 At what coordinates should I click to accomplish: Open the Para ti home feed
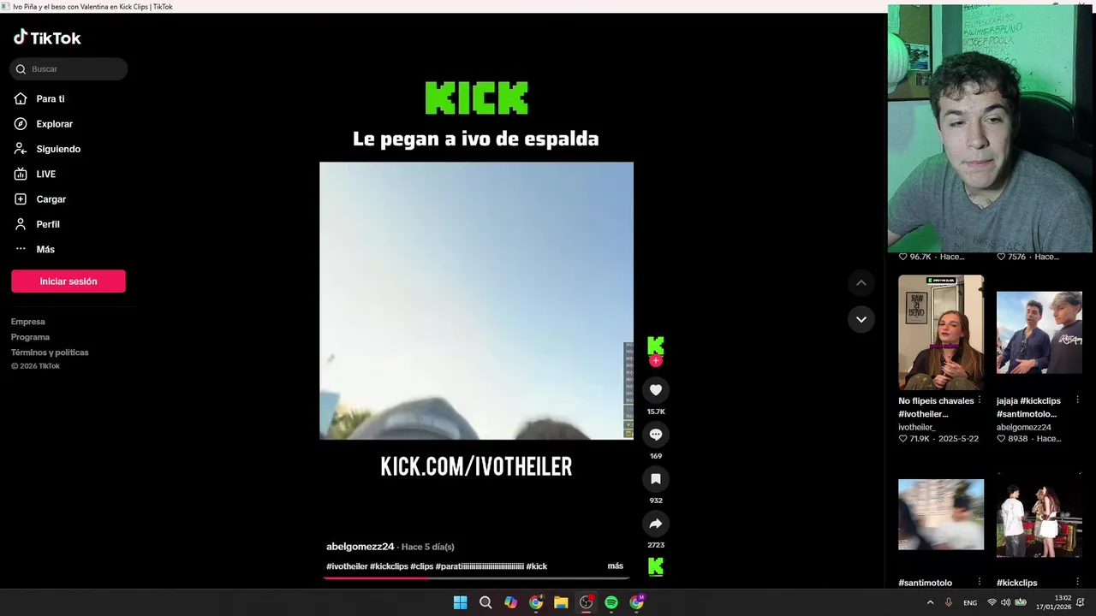39,98
